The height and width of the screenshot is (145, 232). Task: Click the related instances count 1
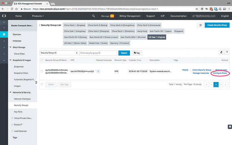pos(98,71)
